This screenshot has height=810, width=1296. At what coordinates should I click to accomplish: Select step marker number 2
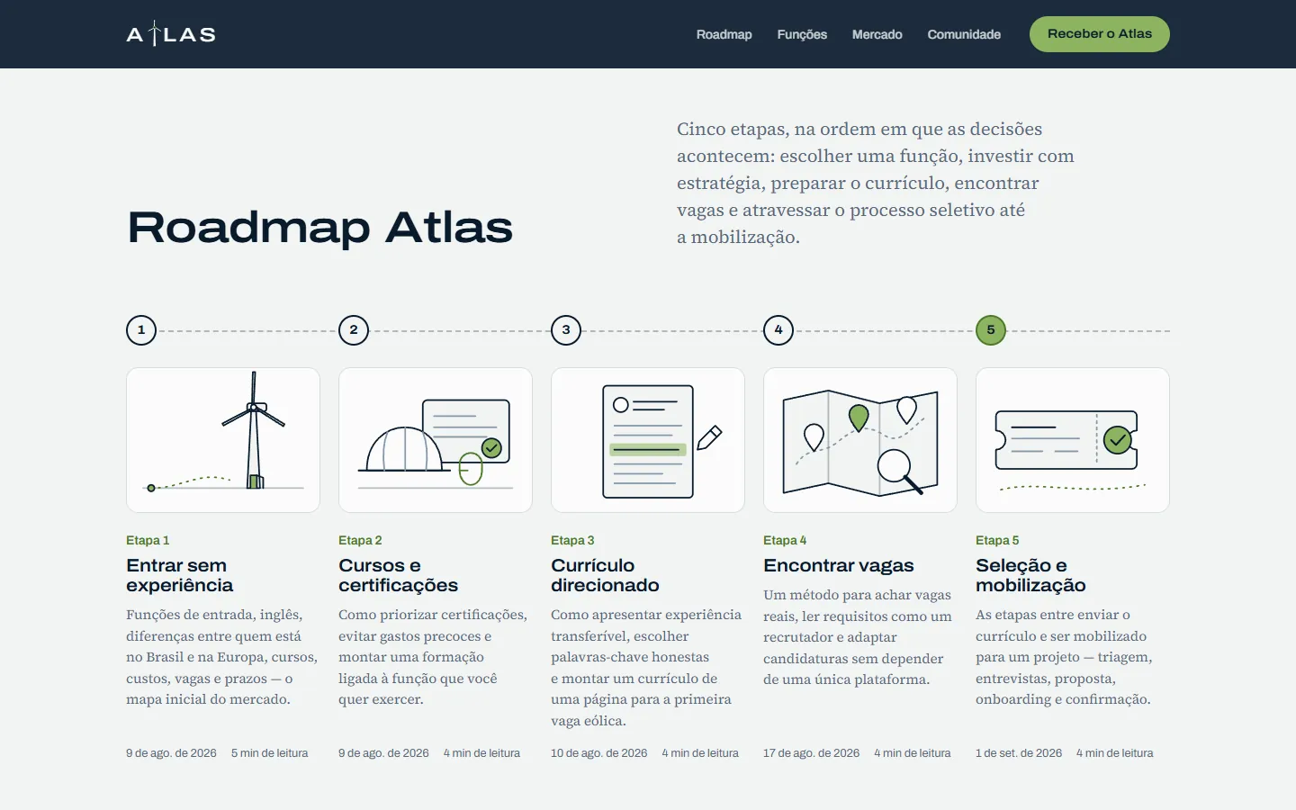click(x=354, y=330)
